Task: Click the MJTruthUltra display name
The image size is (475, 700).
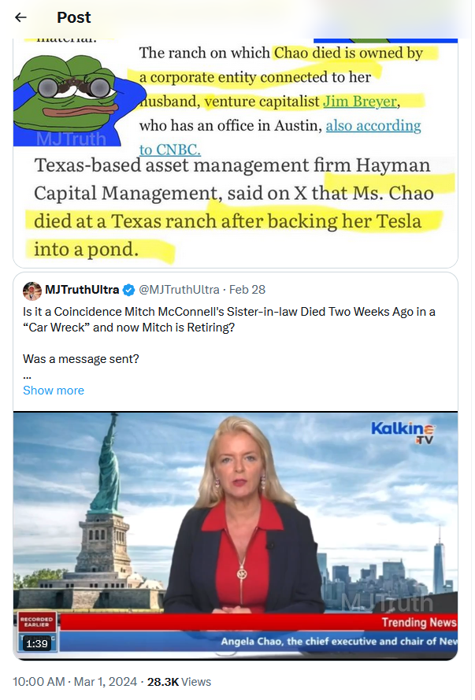Action: click(x=82, y=290)
